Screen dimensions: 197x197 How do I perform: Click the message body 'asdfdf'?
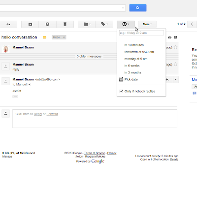click(x=17, y=91)
